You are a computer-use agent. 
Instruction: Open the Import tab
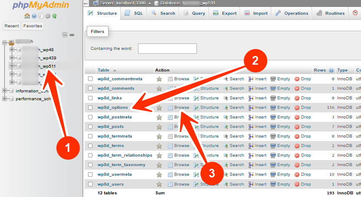pos(256,13)
